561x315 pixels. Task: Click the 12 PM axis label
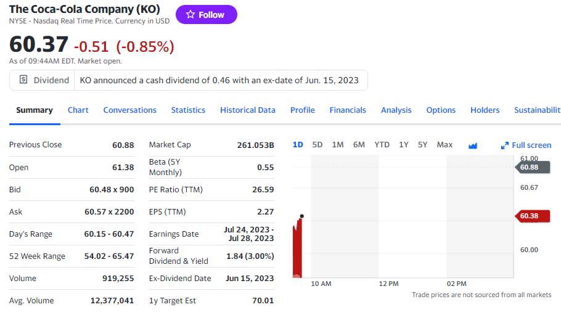tap(388, 284)
